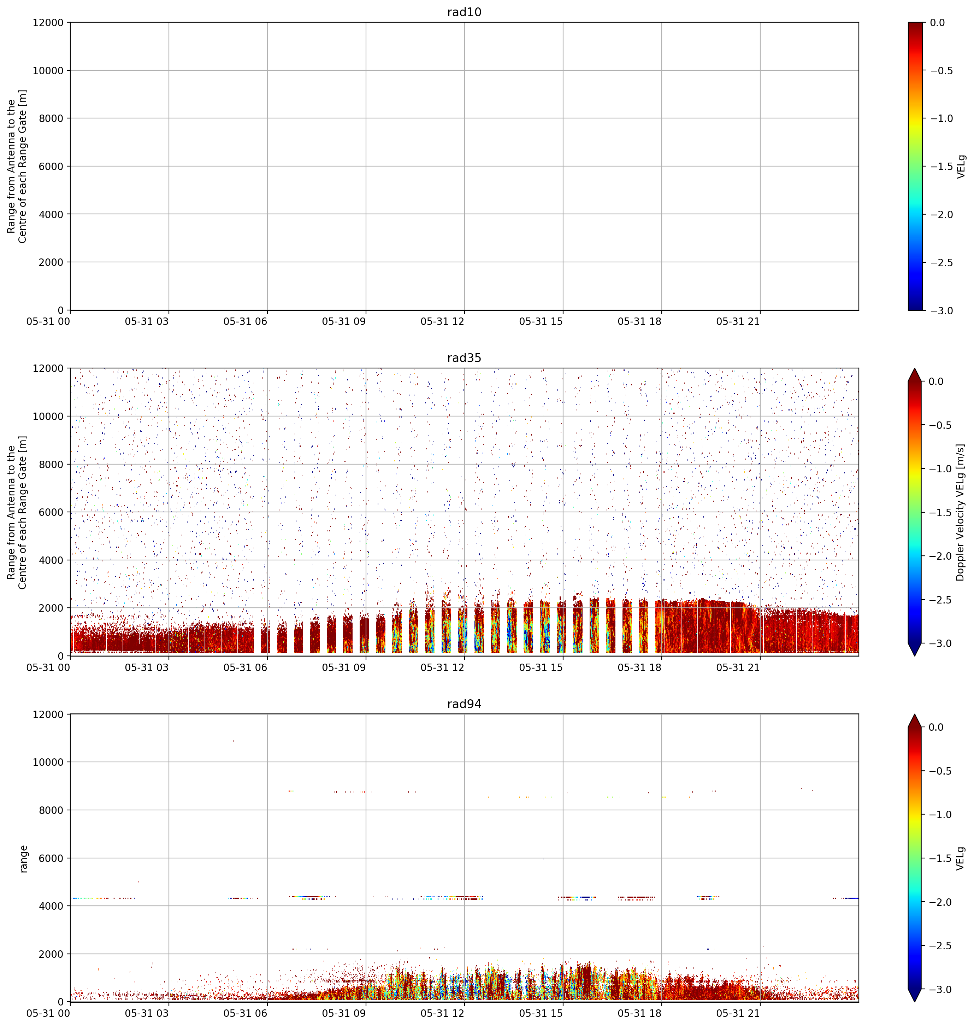Viewport: 974px width, 1026px height.
Task: Click the '05-31 06' tick under rad35
Action: point(245,668)
